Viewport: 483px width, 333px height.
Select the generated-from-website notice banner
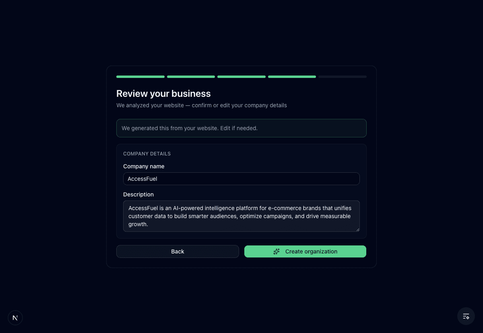tap(242, 128)
